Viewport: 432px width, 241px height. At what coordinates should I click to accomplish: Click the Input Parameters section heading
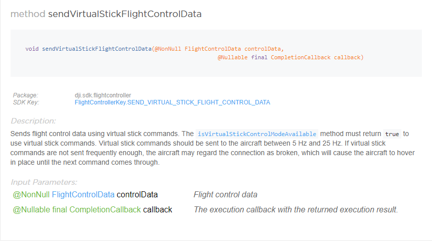click(44, 182)
